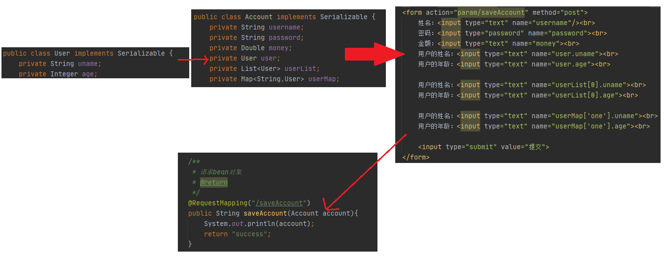Click the "private Integer age;" field declaration

coord(58,74)
